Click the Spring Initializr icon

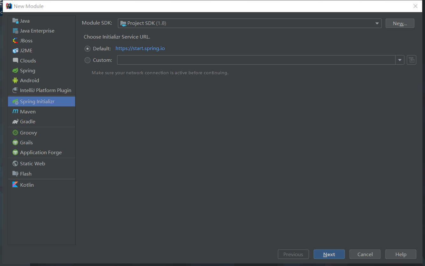tap(15, 102)
